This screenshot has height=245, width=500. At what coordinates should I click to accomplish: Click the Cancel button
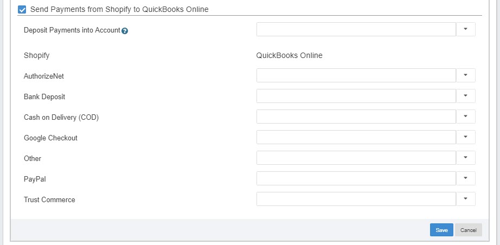tap(469, 230)
